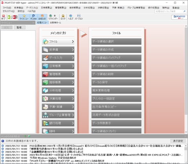Click the green arrow toolbar icon
Screen dimensions: 188x164
9,17
